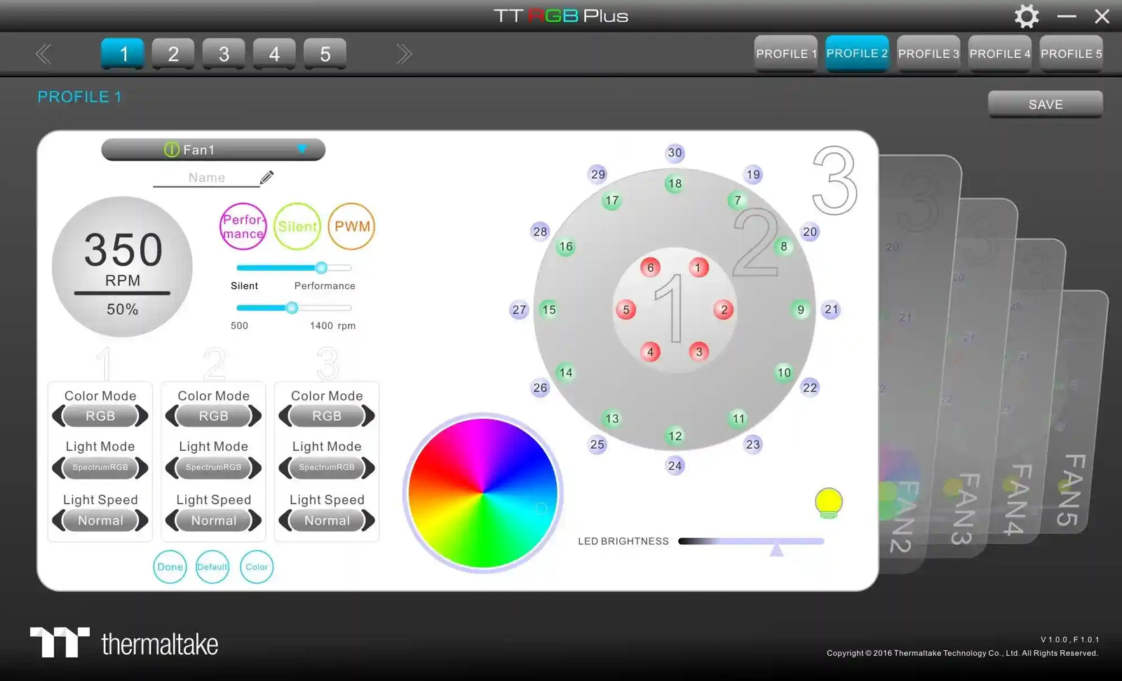
Task: Go to previous controller page arrow
Action: pyautogui.click(x=43, y=54)
